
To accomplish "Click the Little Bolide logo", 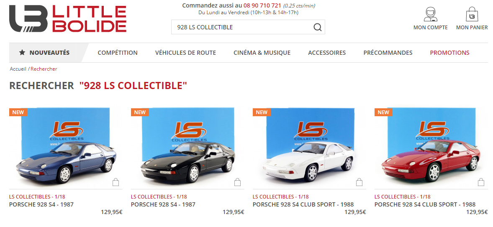I will [x=68, y=18].
